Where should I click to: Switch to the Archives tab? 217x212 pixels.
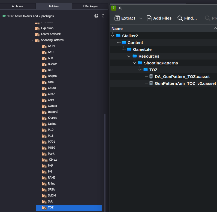click(17, 6)
